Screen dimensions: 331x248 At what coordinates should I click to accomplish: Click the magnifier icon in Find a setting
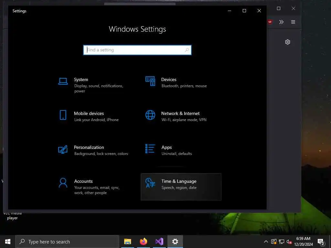click(187, 50)
